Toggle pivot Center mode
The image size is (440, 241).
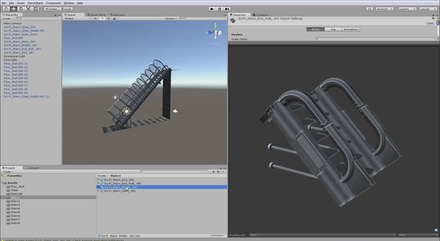tap(51, 9)
